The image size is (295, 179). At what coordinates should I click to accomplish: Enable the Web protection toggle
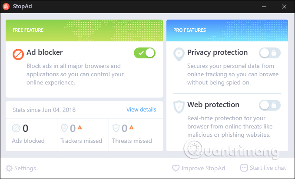coord(270,105)
